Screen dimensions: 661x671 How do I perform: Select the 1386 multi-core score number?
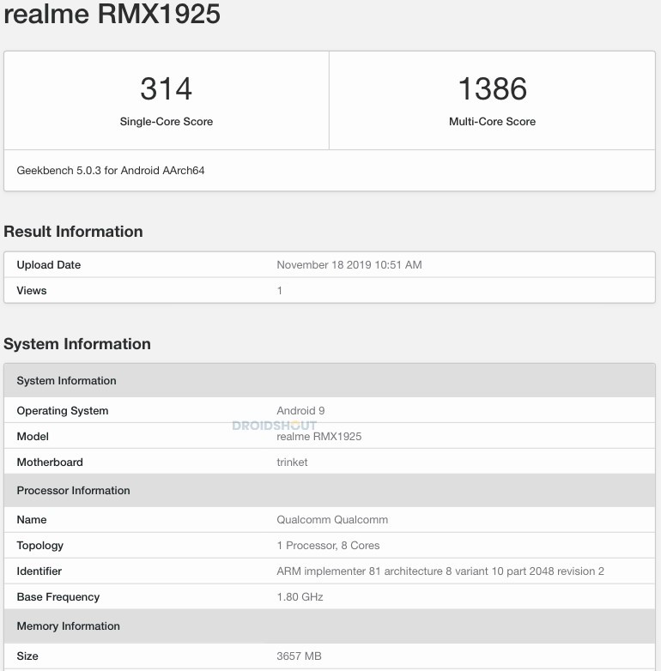point(492,89)
